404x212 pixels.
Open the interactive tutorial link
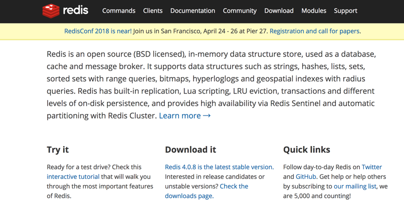coord(73,176)
